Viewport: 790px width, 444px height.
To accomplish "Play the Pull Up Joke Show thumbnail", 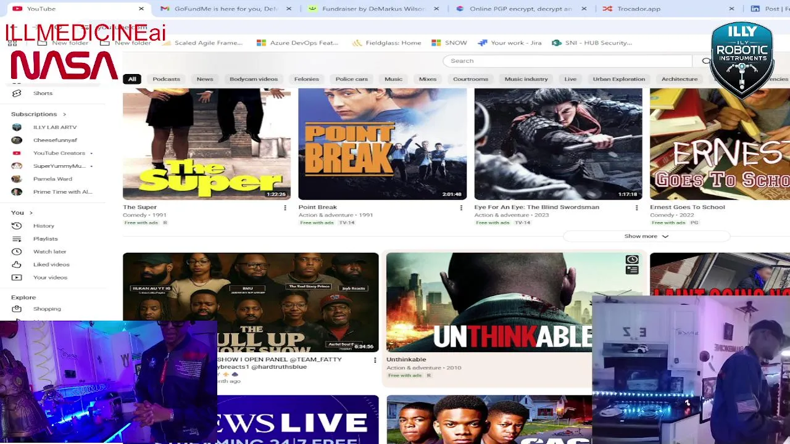I will (251, 302).
